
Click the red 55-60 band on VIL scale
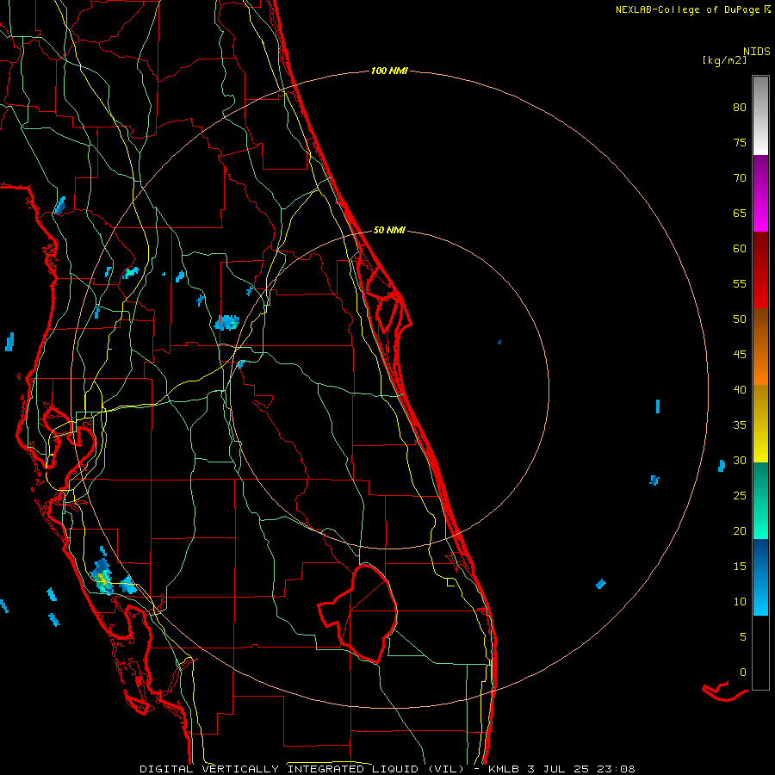point(760,270)
